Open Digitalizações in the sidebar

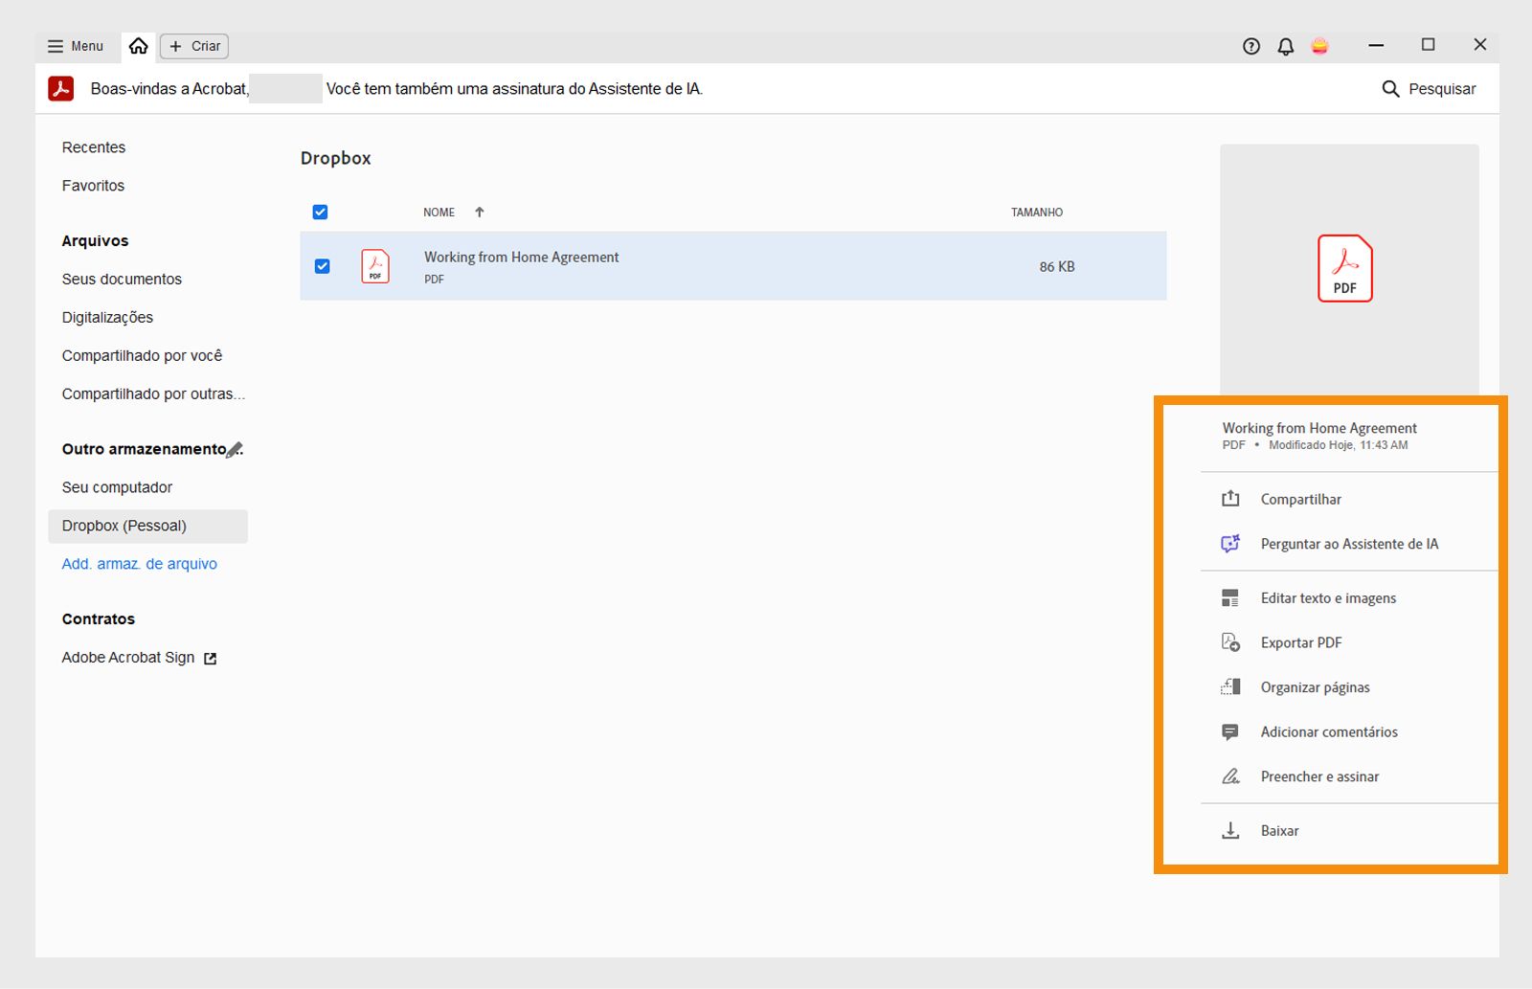pos(107,318)
